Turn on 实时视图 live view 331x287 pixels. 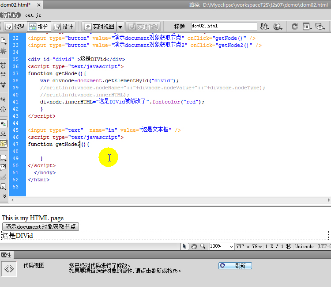[x=100, y=27]
